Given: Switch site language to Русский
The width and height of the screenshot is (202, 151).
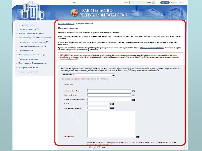Looking at the screenshot, I should pyautogui.click(x=165, y=3).
